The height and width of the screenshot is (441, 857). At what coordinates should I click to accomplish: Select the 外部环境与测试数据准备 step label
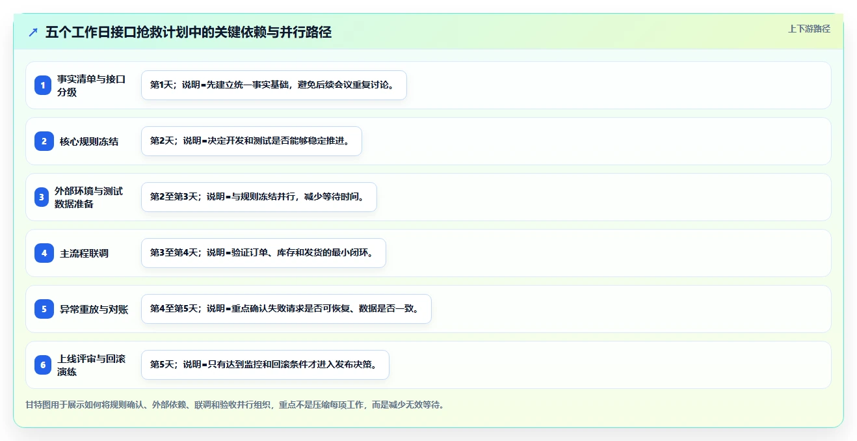tap(88, 197)
